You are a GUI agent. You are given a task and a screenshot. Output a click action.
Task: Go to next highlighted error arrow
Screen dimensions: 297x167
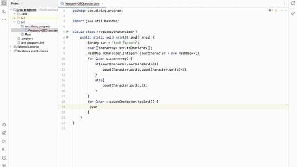tap(286, 10)
